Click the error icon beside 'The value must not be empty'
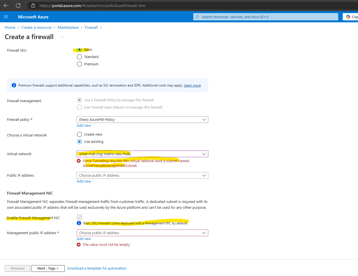The width and height of the screenshot is (358, 276). [79, 244]
